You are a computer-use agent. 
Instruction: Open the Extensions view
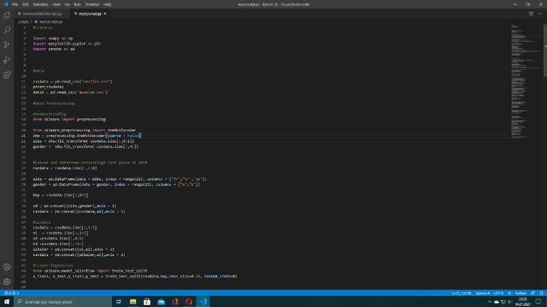coord(7,75)
